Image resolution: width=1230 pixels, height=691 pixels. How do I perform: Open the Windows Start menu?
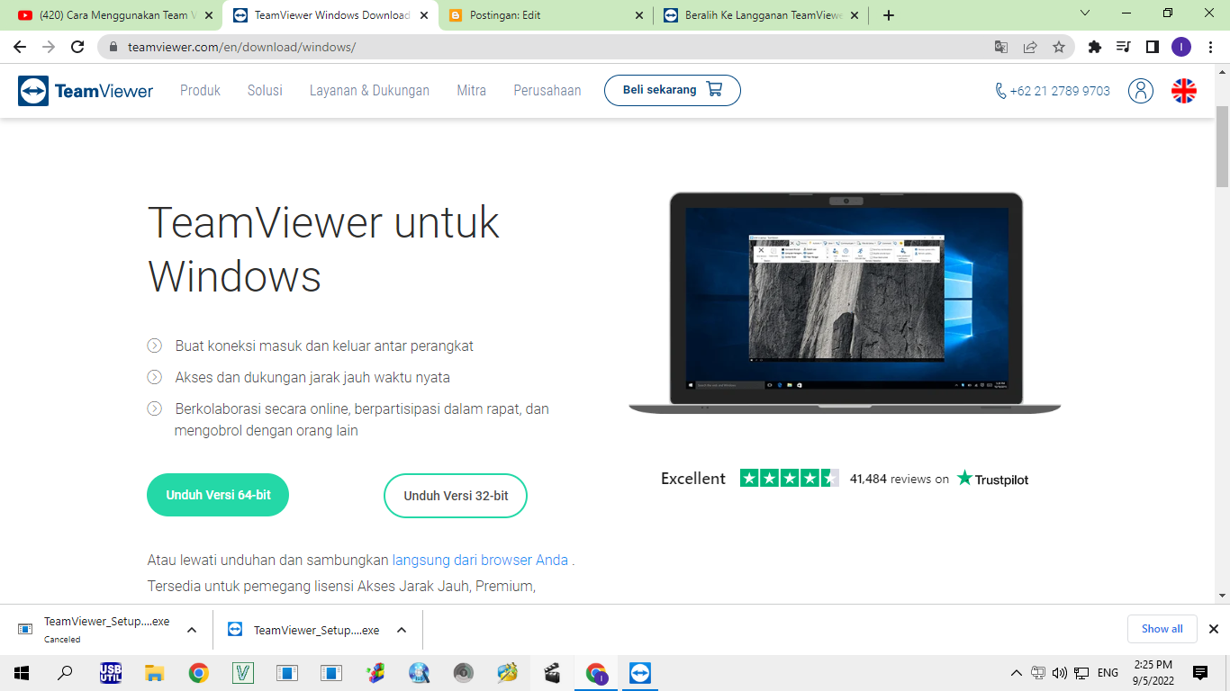click(x=22, y=672)
